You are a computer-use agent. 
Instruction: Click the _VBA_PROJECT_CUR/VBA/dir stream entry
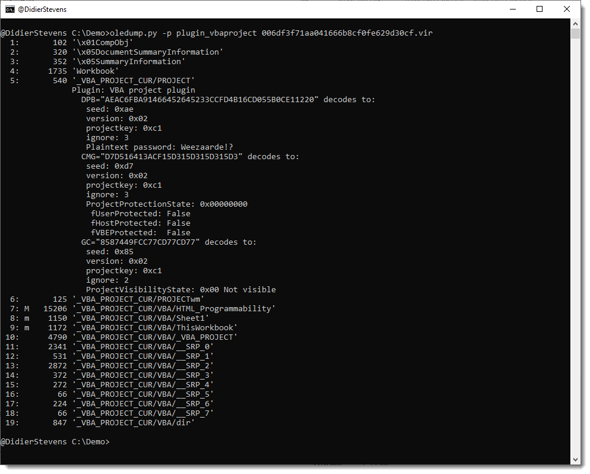(134, 423)
